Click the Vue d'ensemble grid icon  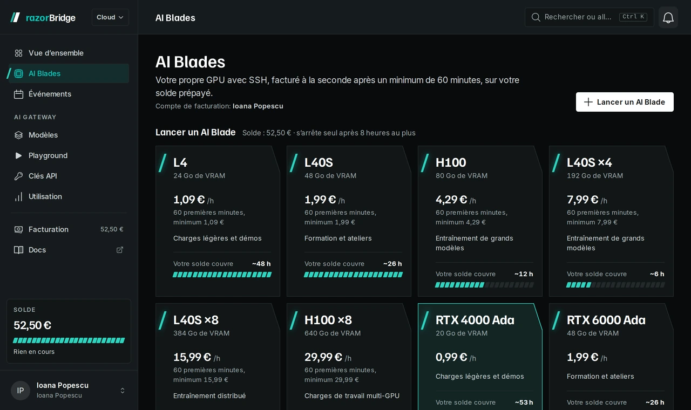coord(18,53)
